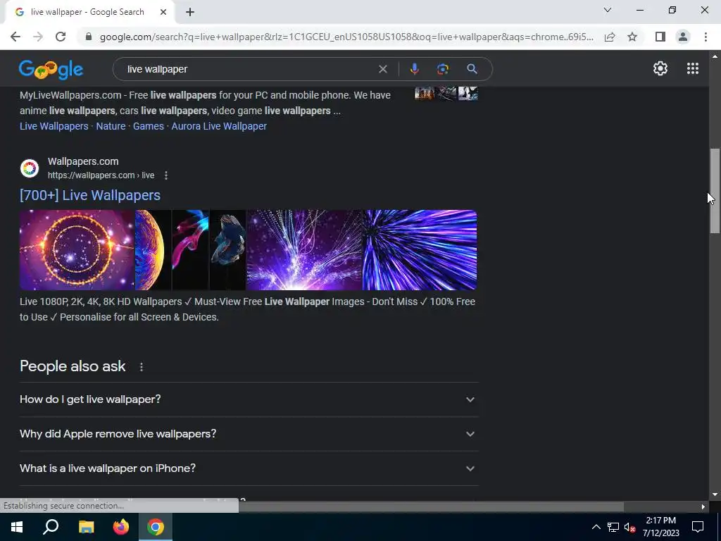Click the browser forward arrow
This screenshot has height=541, width=721.
point(38,37)
